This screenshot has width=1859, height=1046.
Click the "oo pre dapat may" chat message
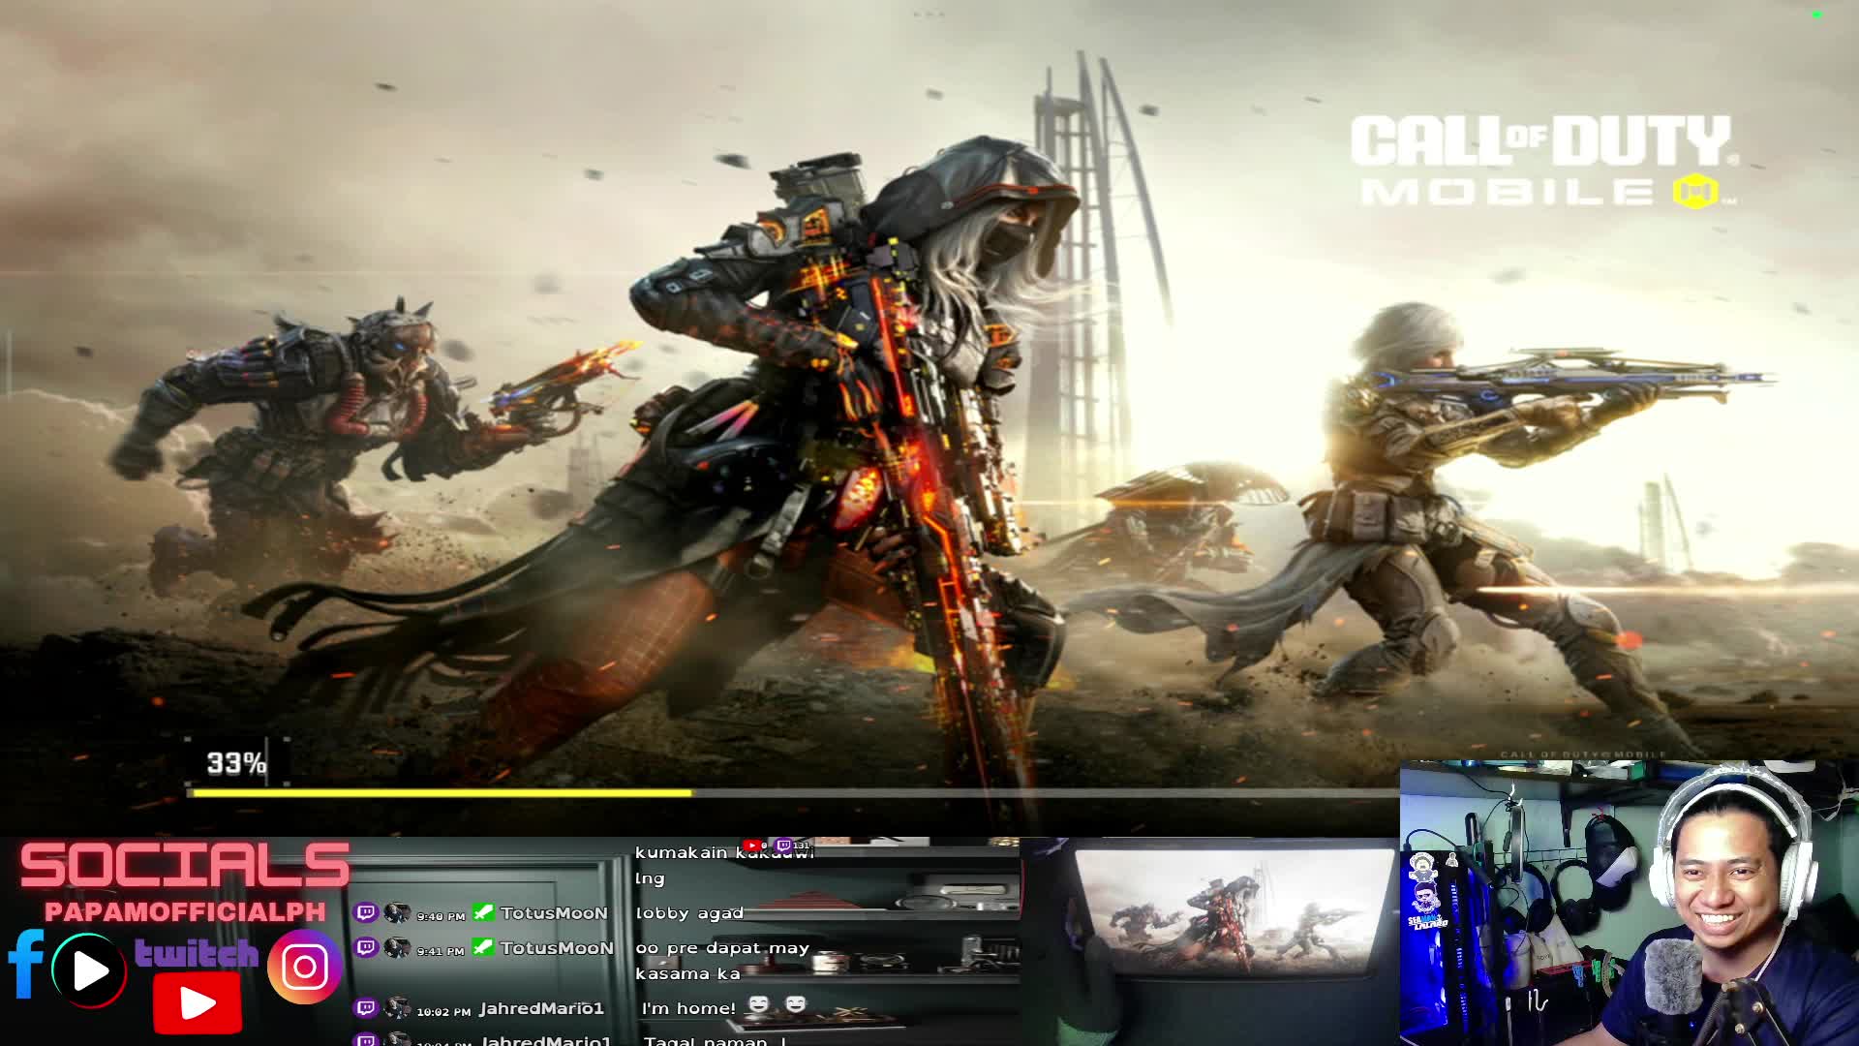coord(722,948)
